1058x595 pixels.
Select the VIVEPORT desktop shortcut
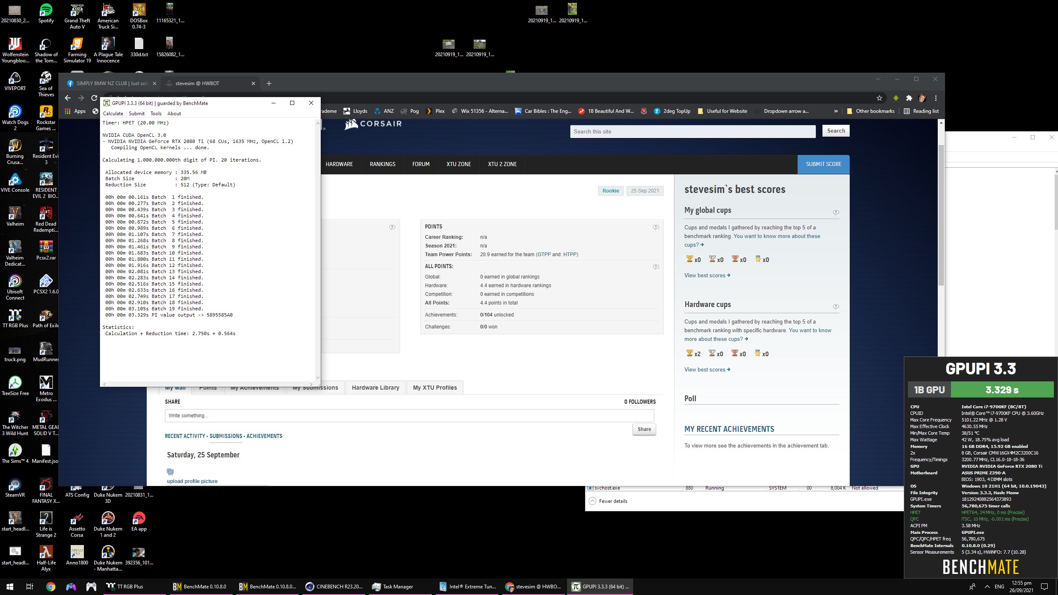(x=15, y=81)
